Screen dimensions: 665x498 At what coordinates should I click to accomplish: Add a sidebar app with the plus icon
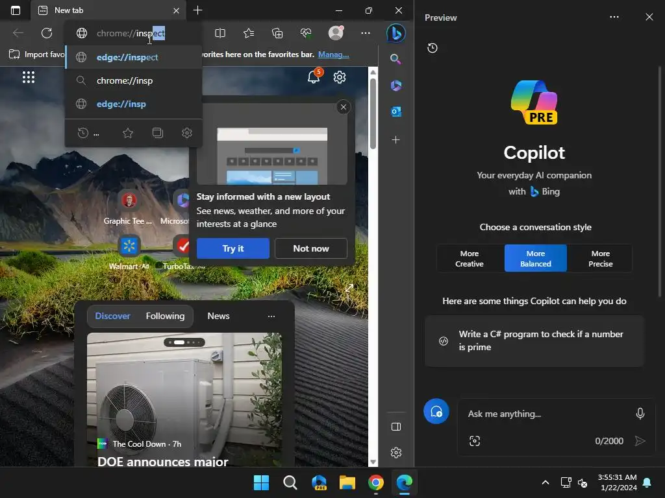(x=395, y=140)
